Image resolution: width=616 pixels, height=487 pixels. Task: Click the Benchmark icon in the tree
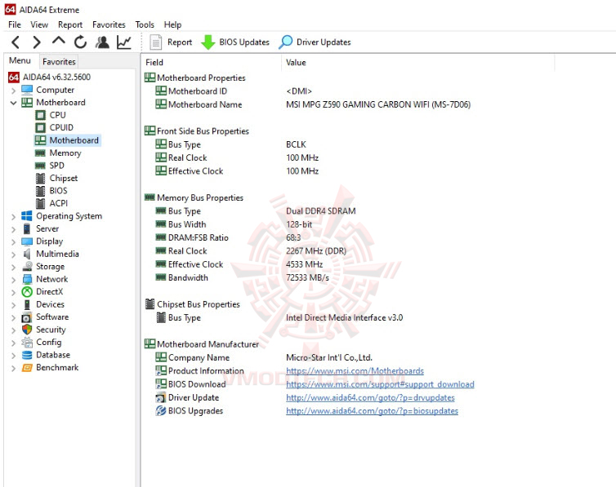[27, 367]
